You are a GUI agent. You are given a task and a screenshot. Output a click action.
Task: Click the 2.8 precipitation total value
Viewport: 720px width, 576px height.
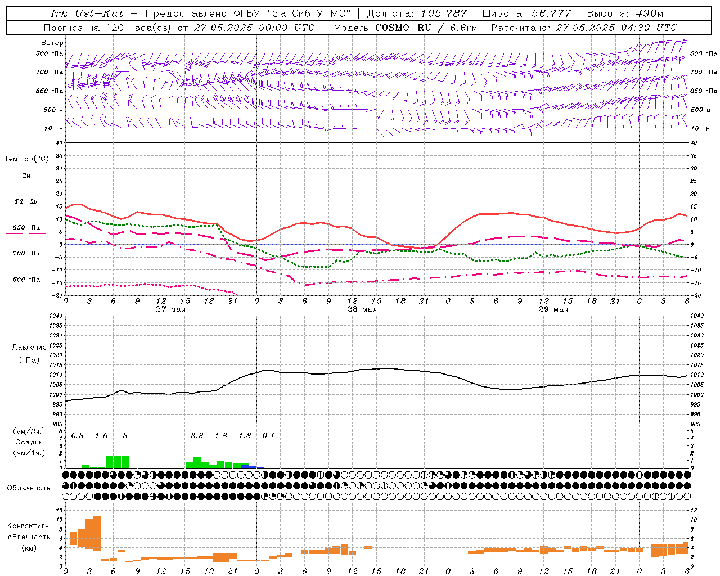pyautogui.click(x=197, y=435)
